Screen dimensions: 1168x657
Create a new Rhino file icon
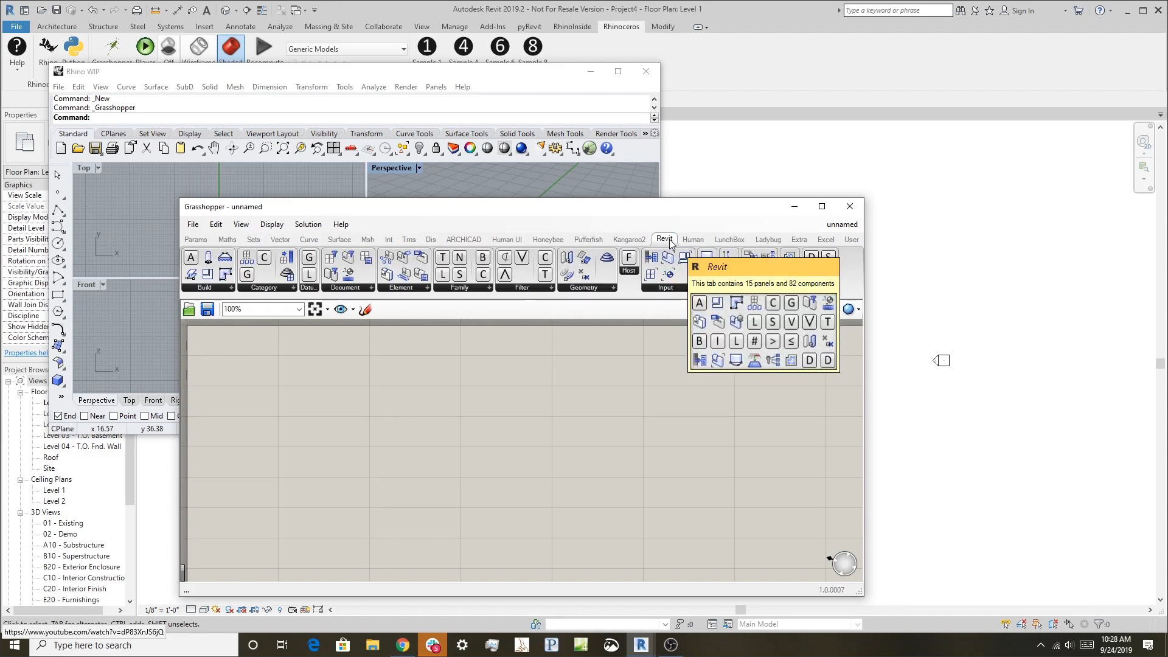click(61, 148)
